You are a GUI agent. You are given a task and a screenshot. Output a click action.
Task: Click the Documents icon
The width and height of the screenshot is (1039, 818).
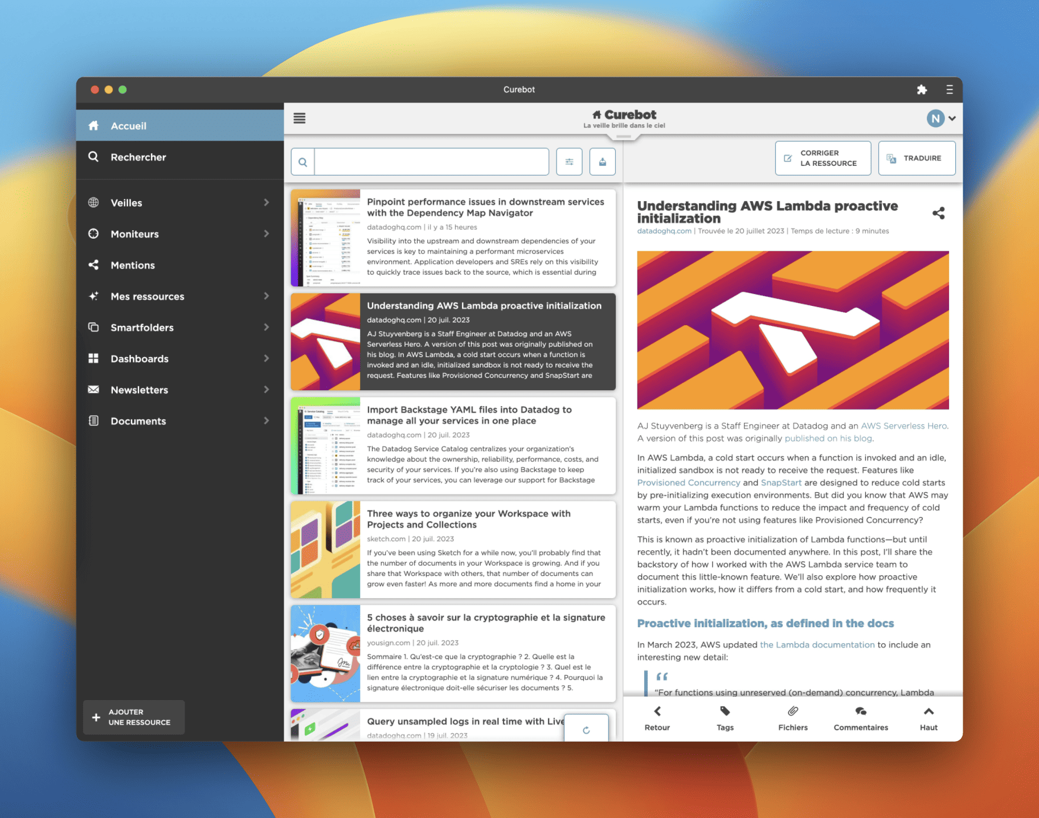tap(93, 421)
